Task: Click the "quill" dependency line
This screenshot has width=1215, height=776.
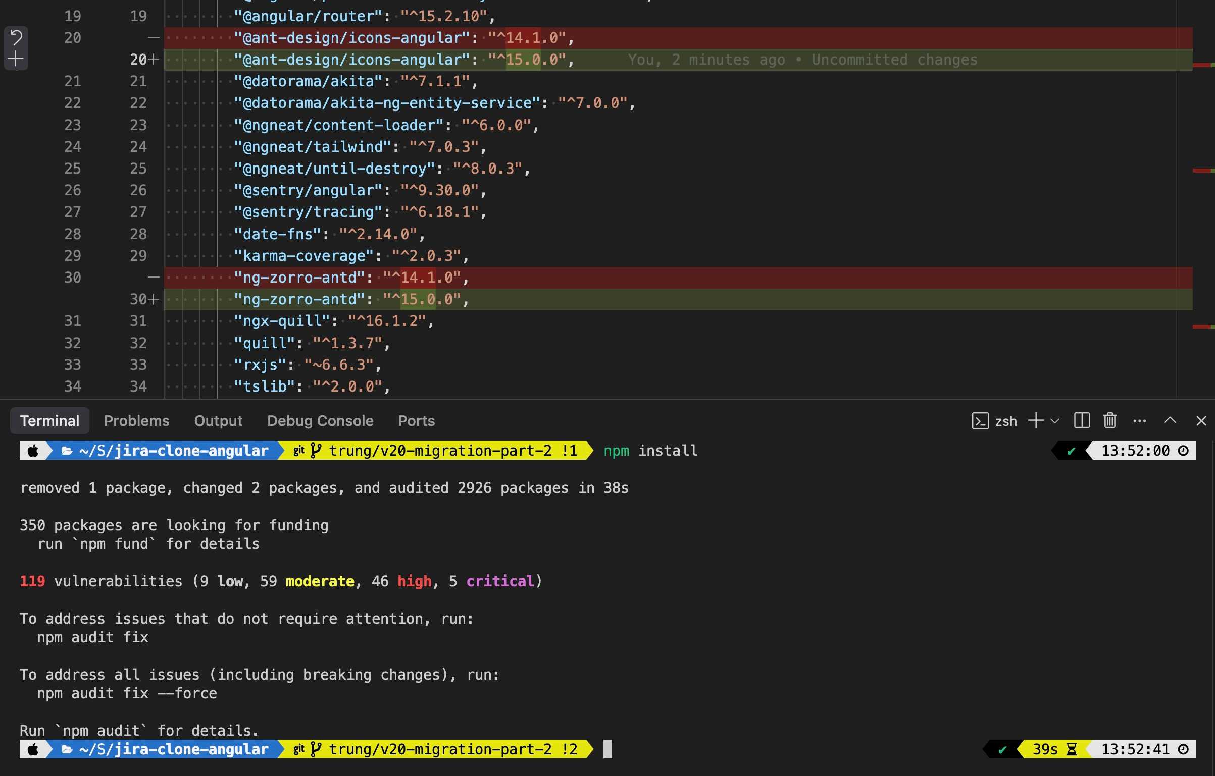Action: (312, 343)
